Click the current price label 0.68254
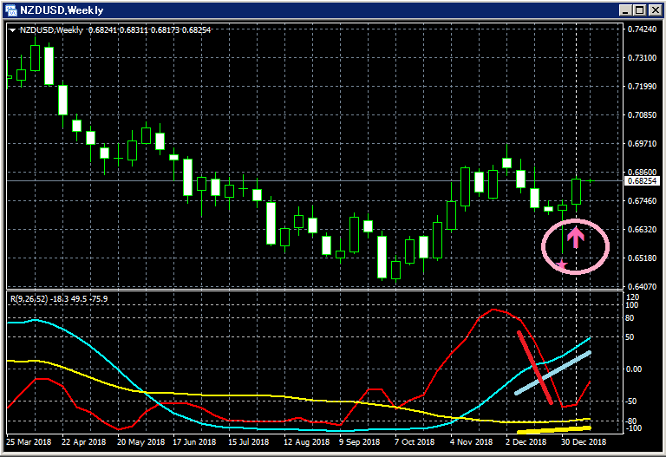Screen dimensions: 666x457 pyautogui.click(x=643, y=181)
